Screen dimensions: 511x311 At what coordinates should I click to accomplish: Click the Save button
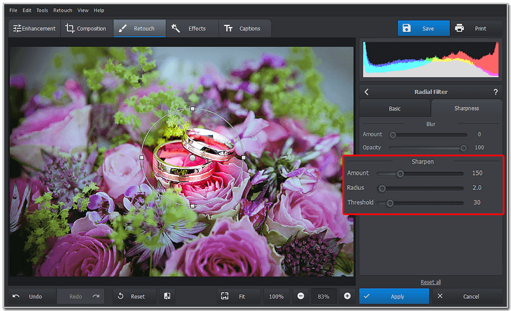423,28
